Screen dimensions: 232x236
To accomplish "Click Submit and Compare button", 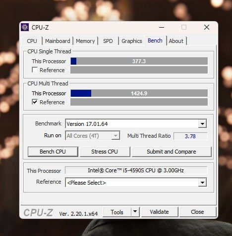I will [172, 152].
